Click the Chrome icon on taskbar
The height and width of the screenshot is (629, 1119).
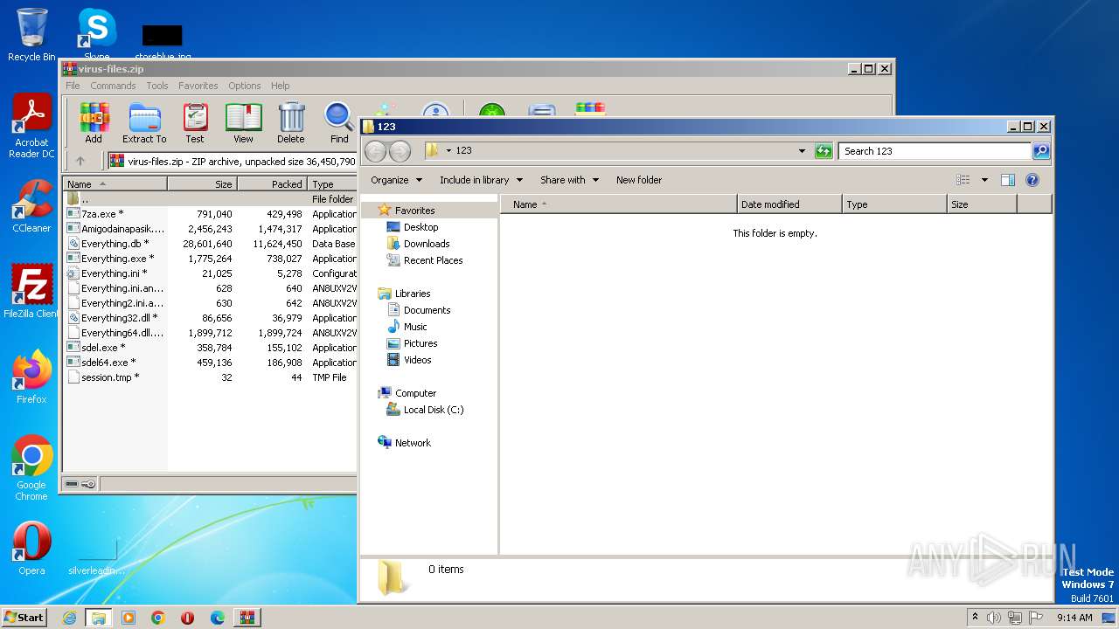158,618
